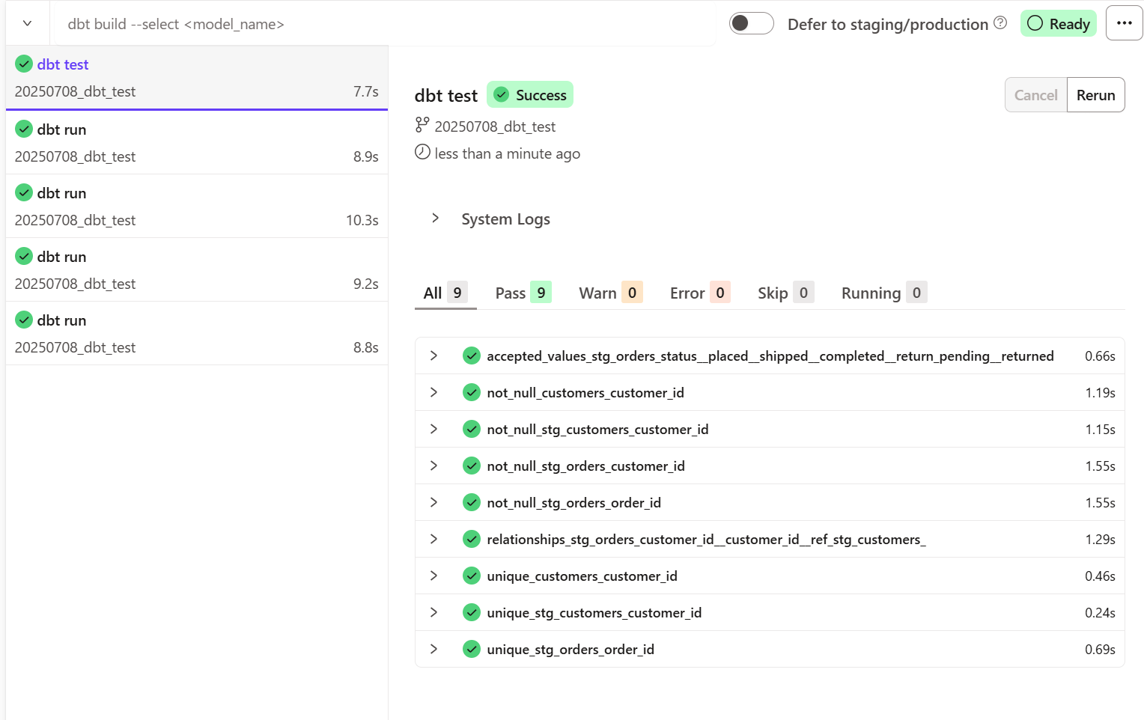
Task: Select the dbt run entry taking 8.8s
Action: pos(197,333)
